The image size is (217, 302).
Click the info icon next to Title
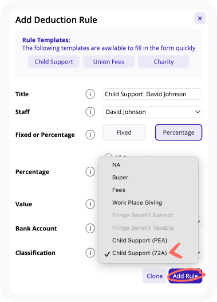(90, 94)
